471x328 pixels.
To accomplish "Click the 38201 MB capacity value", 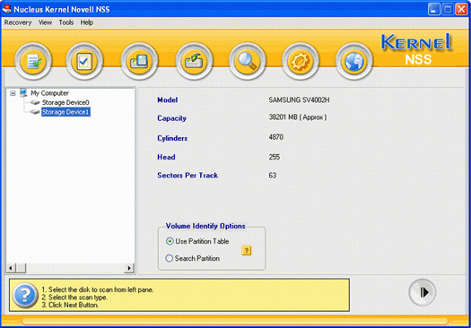I will (x=297, y=117).
